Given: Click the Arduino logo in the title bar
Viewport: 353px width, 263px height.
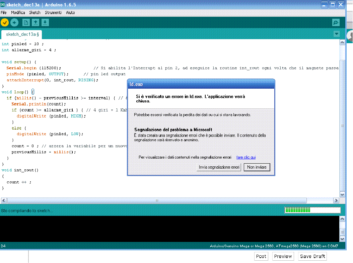Looking at the screenshot, I should 4,5.
